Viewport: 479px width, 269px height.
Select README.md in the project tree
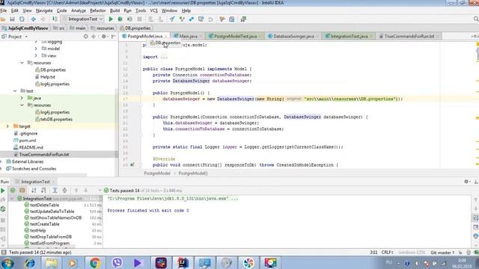(x=31, y=148)
